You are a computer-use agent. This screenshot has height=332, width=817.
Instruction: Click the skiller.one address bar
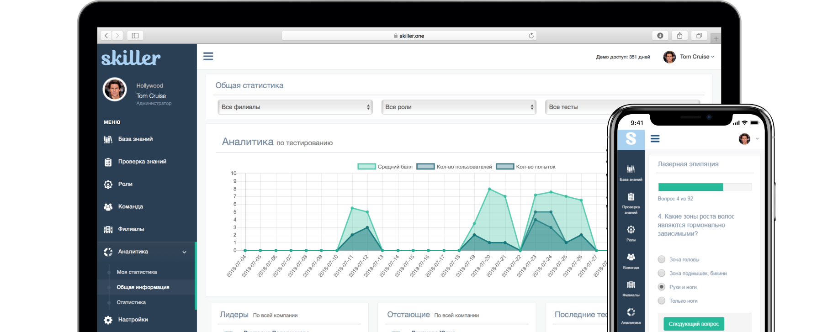tap(409, 36)
